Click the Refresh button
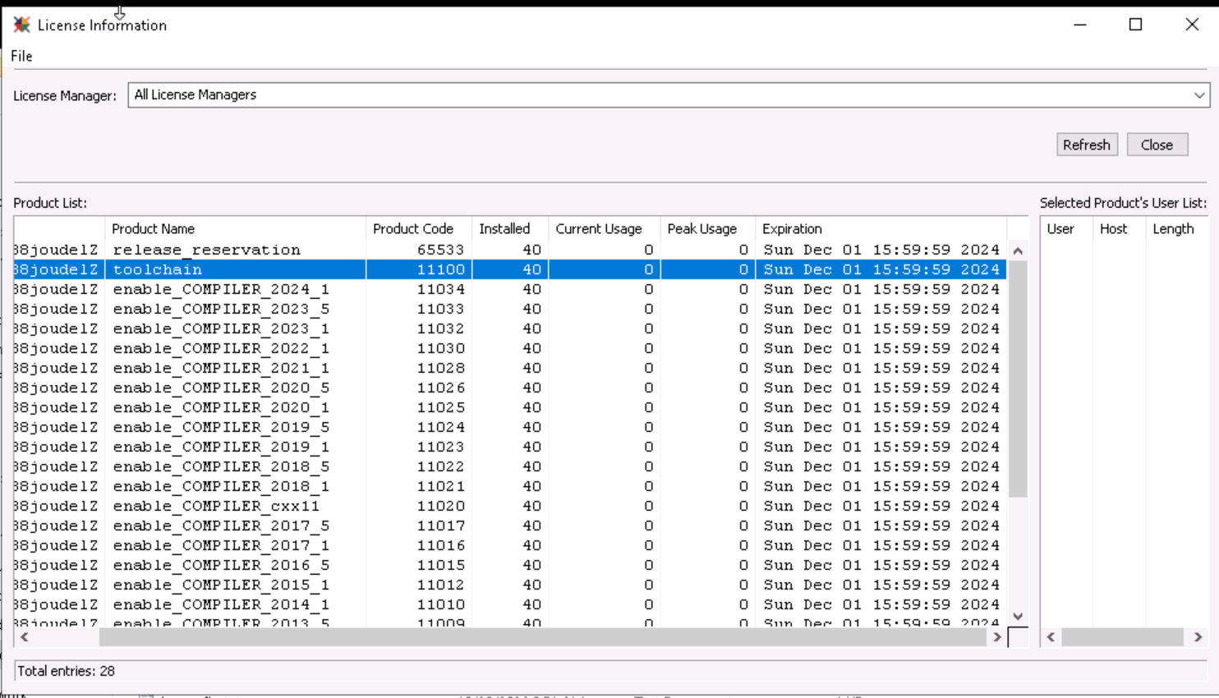Image resolution: width=1219 pixels, height=698 pixels. [1087, 145]
